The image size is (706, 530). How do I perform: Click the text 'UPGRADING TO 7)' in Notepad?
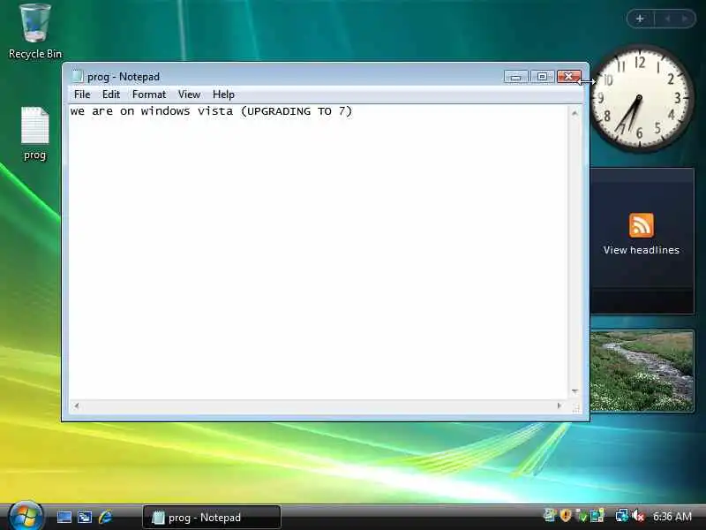tap(300, 111)
